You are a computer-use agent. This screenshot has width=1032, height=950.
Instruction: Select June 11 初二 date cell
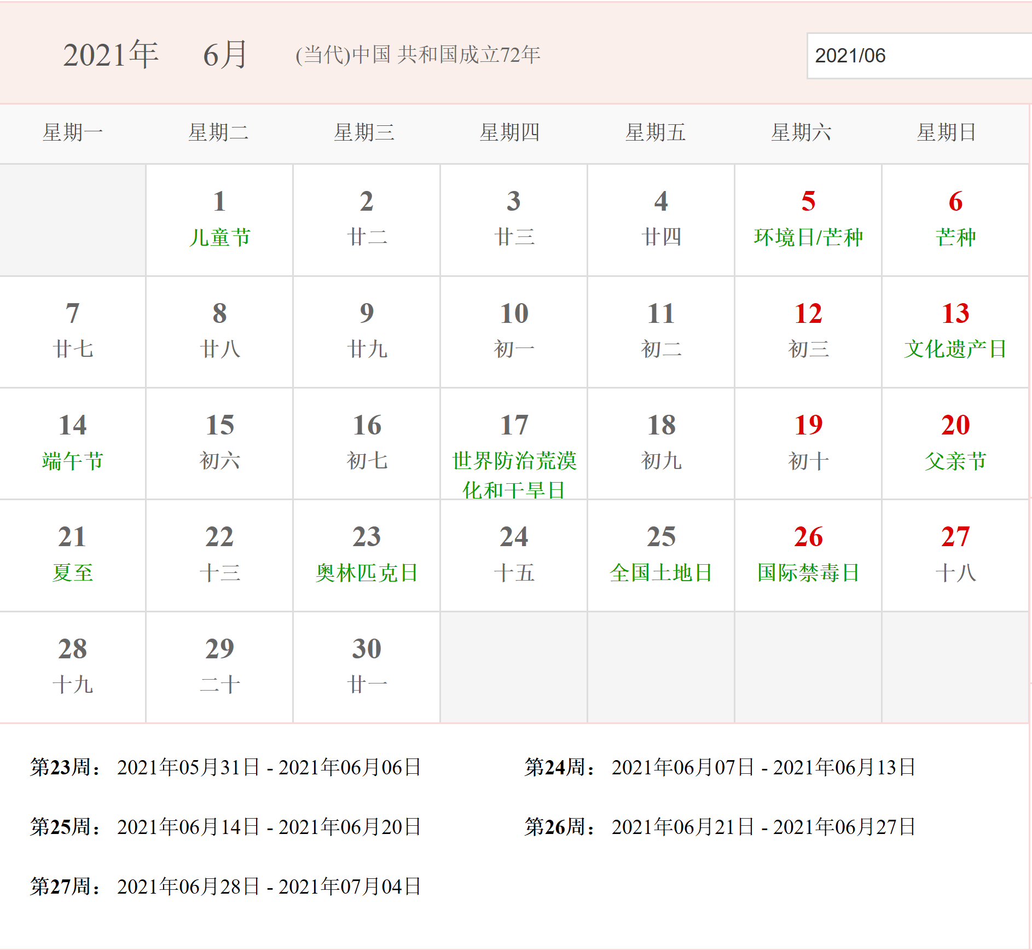point(661,332)
